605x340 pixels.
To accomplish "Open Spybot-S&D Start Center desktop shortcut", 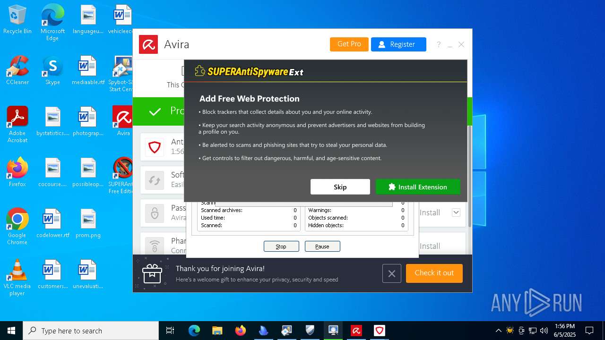I will pyautogui.click(x=121, y=74).
